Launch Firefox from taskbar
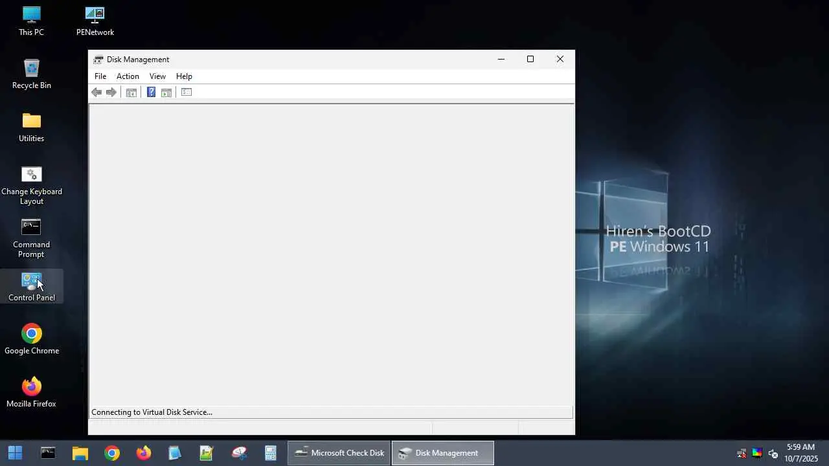The height and width of the screenshot is (466, 829). coord(144,453)
